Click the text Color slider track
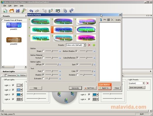153x116 pixels. (x=86, y=71)
